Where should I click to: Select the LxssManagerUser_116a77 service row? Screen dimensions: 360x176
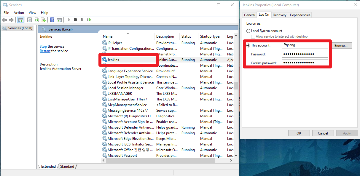(168, 99)
